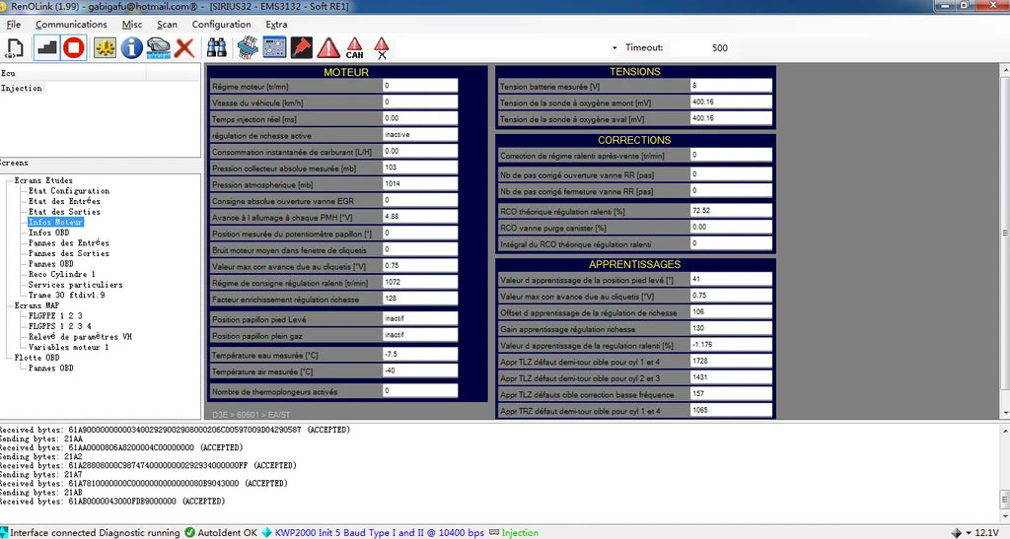Image resolution: width=1010 pixels, height=539 pixels.
Task: Click the log panel scroll-down arrow
Action: coord(1005,516)
